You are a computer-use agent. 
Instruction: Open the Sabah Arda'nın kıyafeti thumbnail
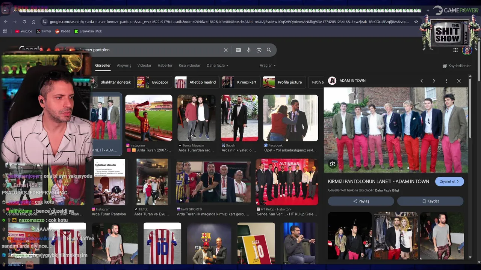pos(239,118)
